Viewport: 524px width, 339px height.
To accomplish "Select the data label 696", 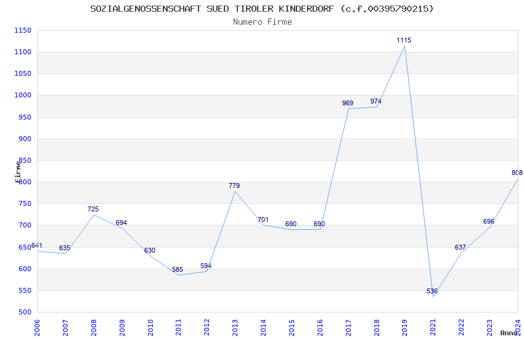I will 489,222.
